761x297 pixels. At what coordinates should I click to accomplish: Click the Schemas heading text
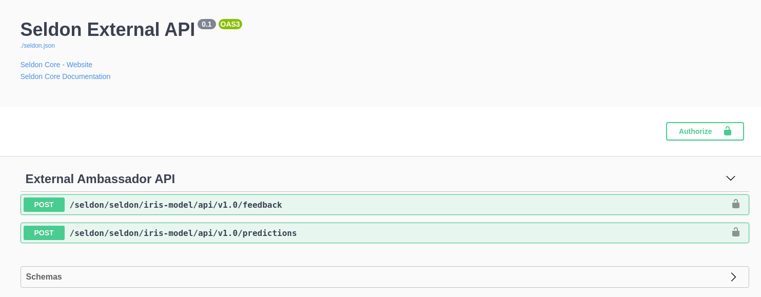pyautogui.click(x=44, y=277)
